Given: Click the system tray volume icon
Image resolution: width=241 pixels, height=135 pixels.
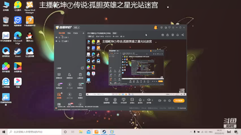Looking at the screenshot, I should click(206, 132).
